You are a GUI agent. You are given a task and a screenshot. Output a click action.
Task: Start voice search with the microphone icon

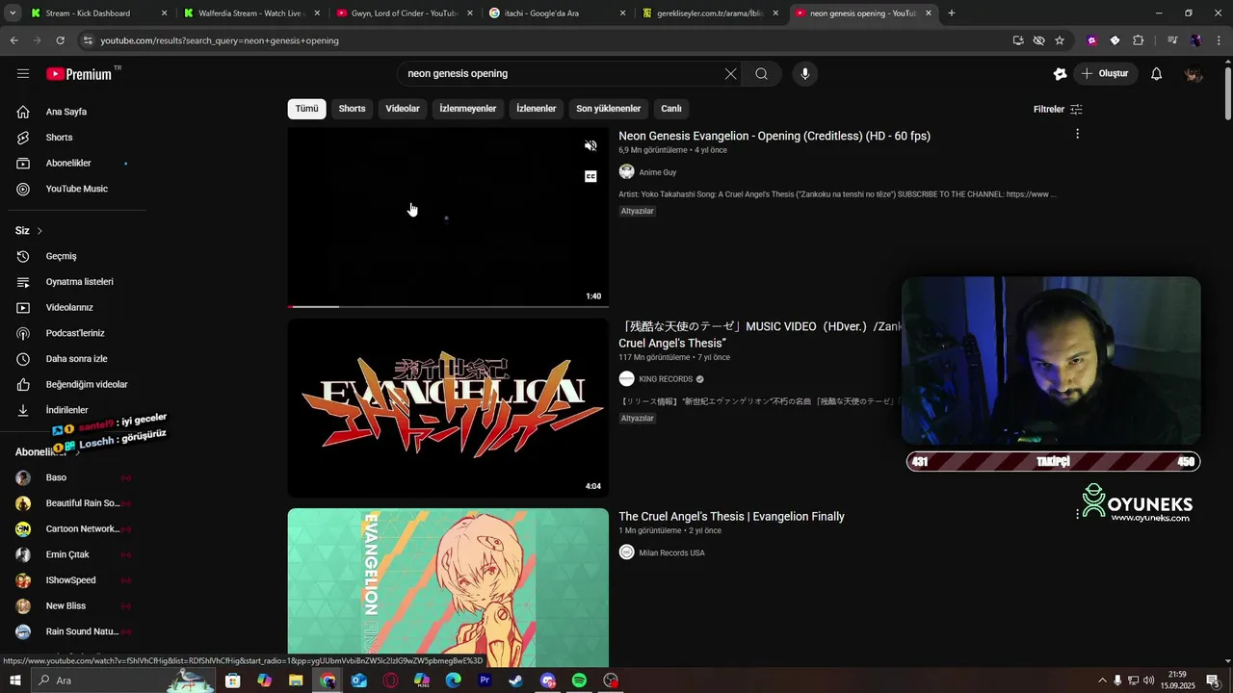pyautogui.click(x=805, y=73)
